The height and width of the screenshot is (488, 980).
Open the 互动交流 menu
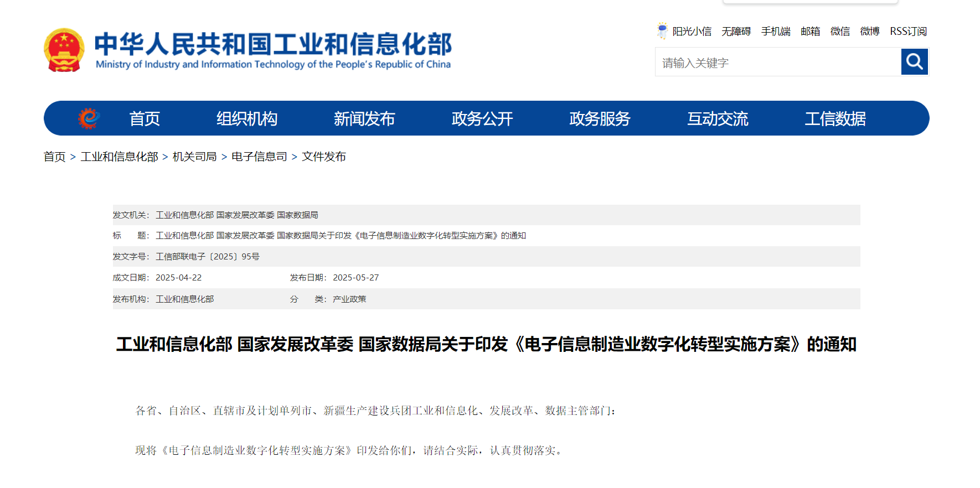click(718, 118)
